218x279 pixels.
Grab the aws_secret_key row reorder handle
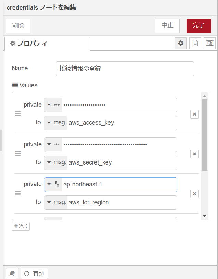[18, 153]
